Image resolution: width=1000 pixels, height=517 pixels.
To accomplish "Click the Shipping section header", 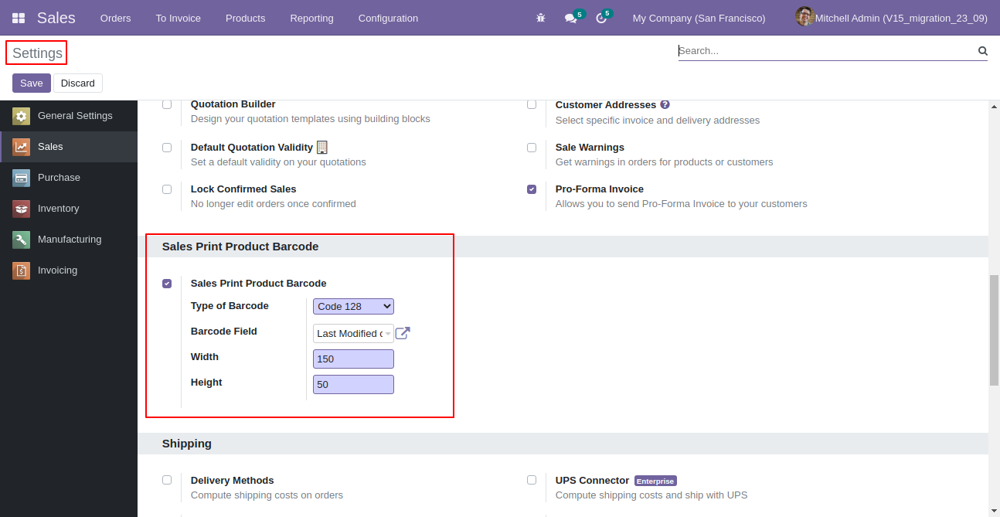I will click(187, 444).
